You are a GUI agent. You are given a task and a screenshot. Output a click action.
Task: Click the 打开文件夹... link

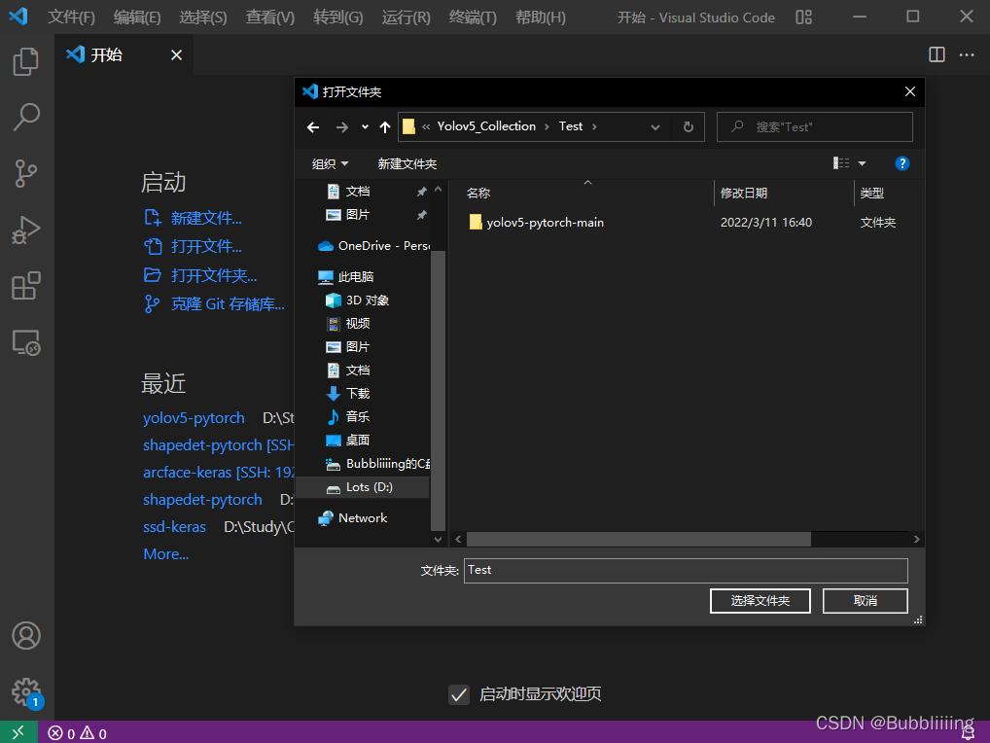tap(214, 275)
